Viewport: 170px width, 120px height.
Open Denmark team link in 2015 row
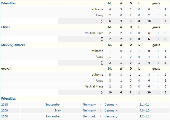(111, 105)
